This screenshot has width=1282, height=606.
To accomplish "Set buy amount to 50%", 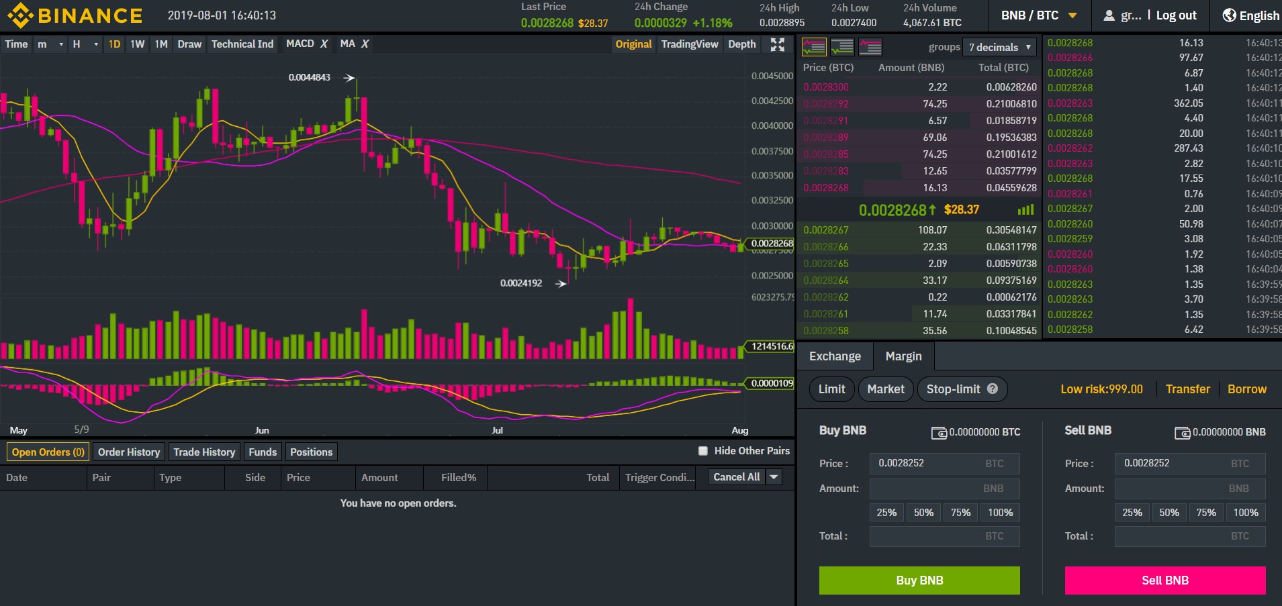I will pyautogui.click(x=923, y=513).
